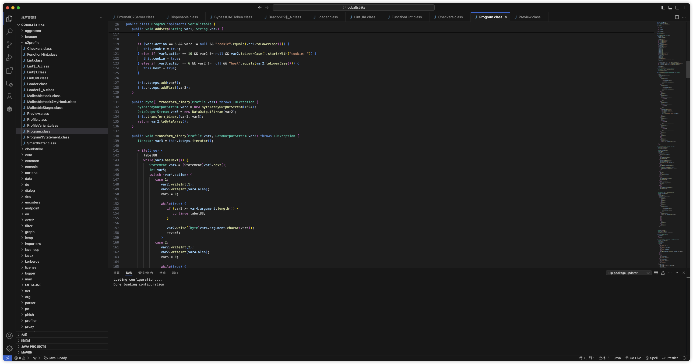Click the Remote Explorer icon

(x=9, y=84)
